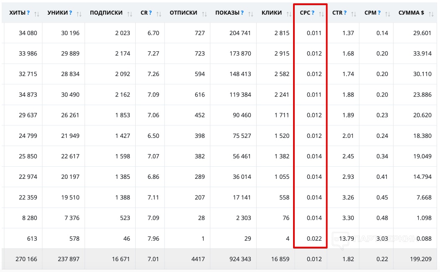The width and height of the screenshot is (440, 272).
Task: Select total impressions 924 343
Action: [240, 259]
